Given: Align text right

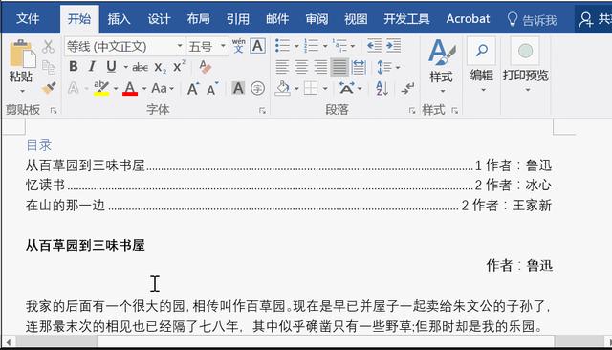Looking at the screenshot, I should (320, 67).
